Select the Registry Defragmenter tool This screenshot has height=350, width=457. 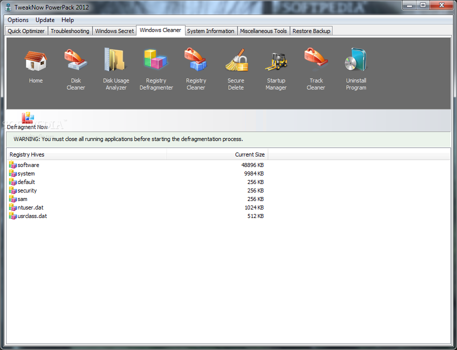156,69
